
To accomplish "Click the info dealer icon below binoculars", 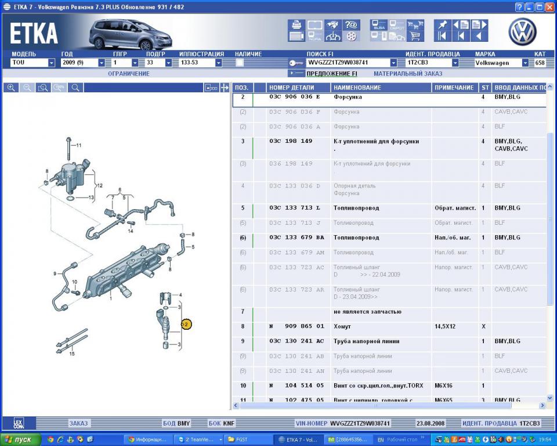I will (x=333, y=36).
